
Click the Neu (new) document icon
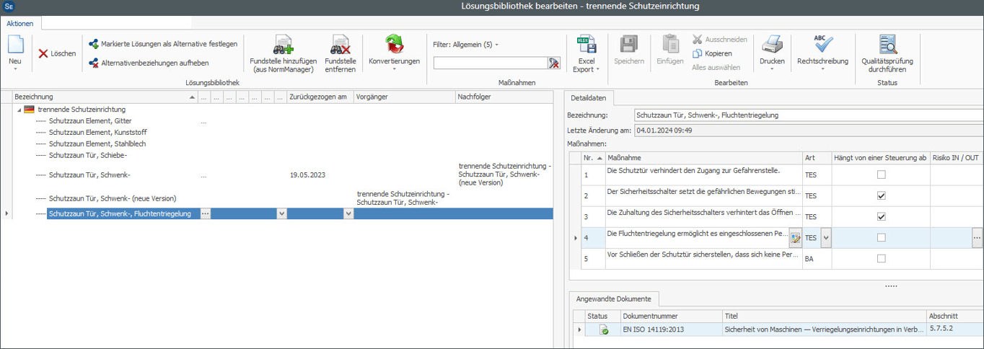pos(15,45)
